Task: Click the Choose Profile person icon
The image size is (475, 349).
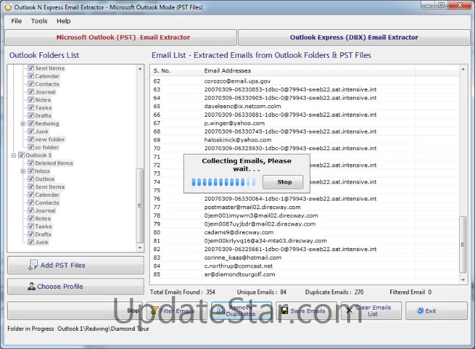Action: tap(32, 286)
